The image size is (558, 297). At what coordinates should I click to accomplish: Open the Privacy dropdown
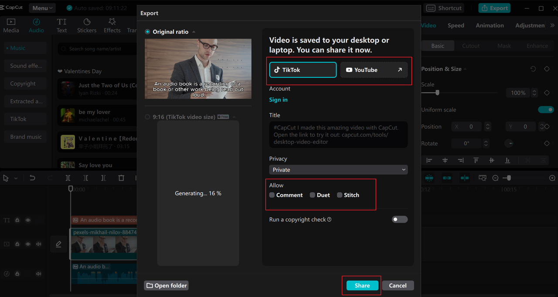tap(338, 170)
